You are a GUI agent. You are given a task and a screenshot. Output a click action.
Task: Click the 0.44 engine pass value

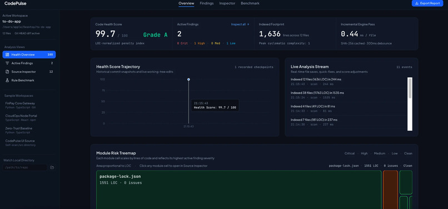(x=349, y=34)
